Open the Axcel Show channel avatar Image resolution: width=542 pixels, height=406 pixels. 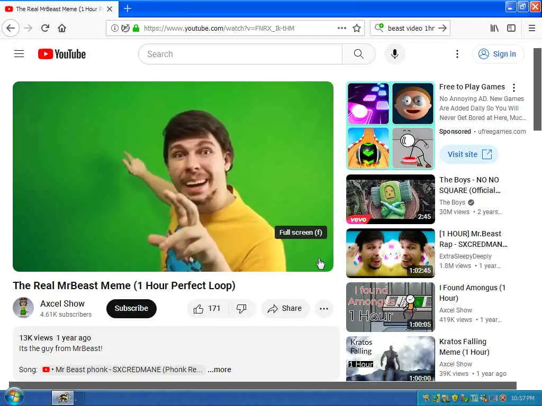(x=23, y=308)
